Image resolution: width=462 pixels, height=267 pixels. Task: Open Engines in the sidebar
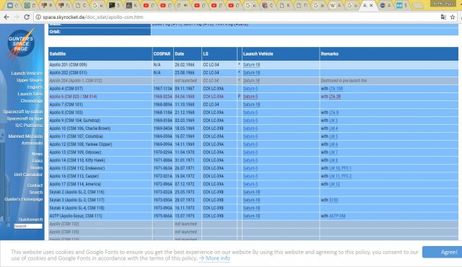pos(35,87)
